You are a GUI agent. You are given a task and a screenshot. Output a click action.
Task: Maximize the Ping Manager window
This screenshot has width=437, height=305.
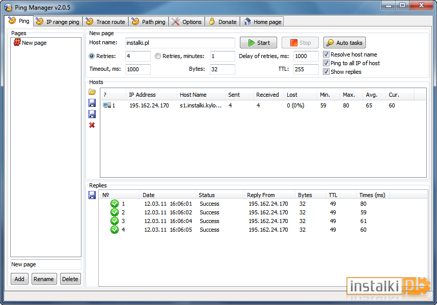(402, 5)
